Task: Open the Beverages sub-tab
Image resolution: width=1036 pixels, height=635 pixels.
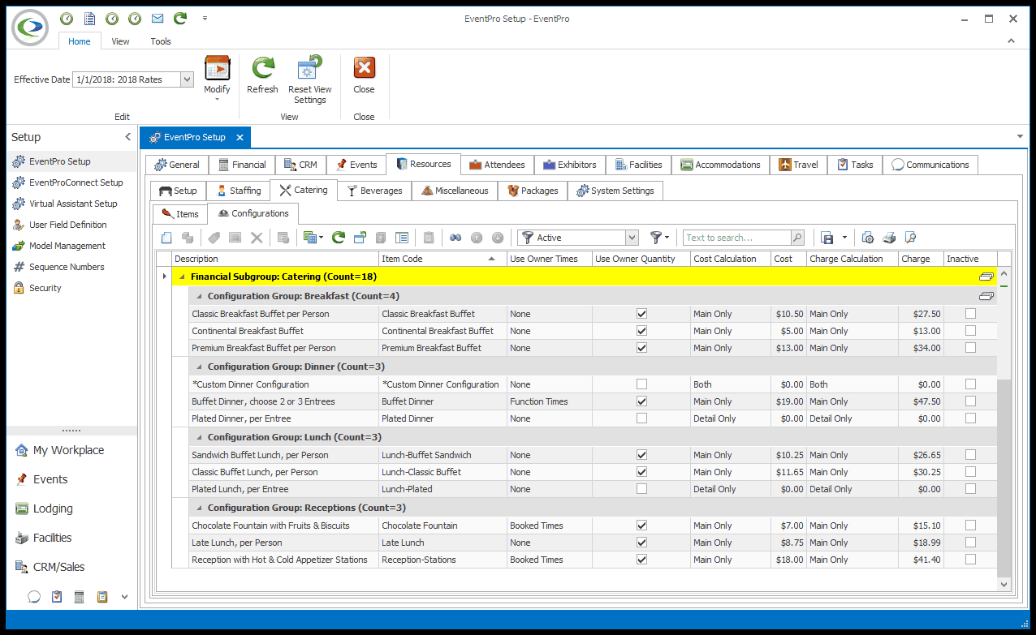Action: (x=374, y=191)
